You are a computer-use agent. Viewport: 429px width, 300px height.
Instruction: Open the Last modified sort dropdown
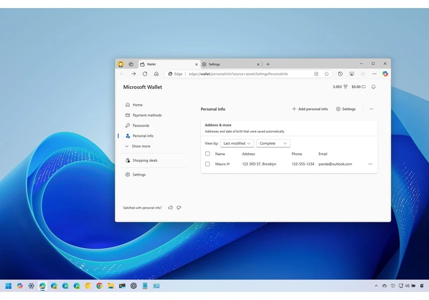(x=237, y=144)
